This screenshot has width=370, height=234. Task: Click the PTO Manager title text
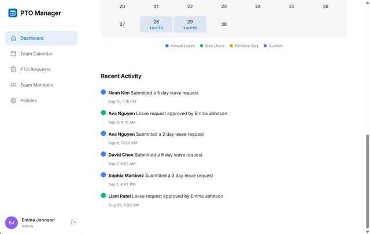point(40,13)
